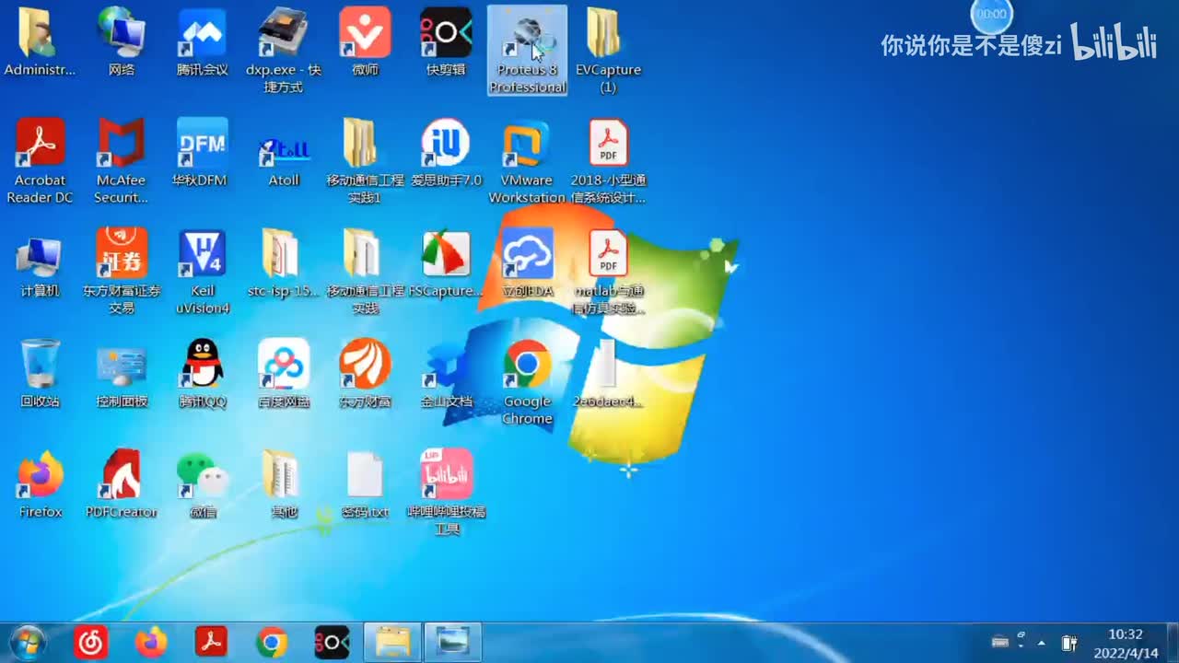The width and height of the screenshot is (1179, 663).
Task: Select the 腾讯QQ penguin icon
Action: (x=203, y=374)
